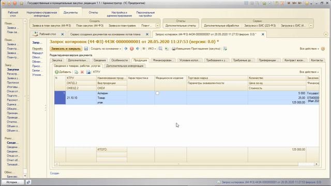Open Маршрут in document navigation panel
Image resolution: width=331 pixels, height=186 pixels.
(x=38, y=53)
